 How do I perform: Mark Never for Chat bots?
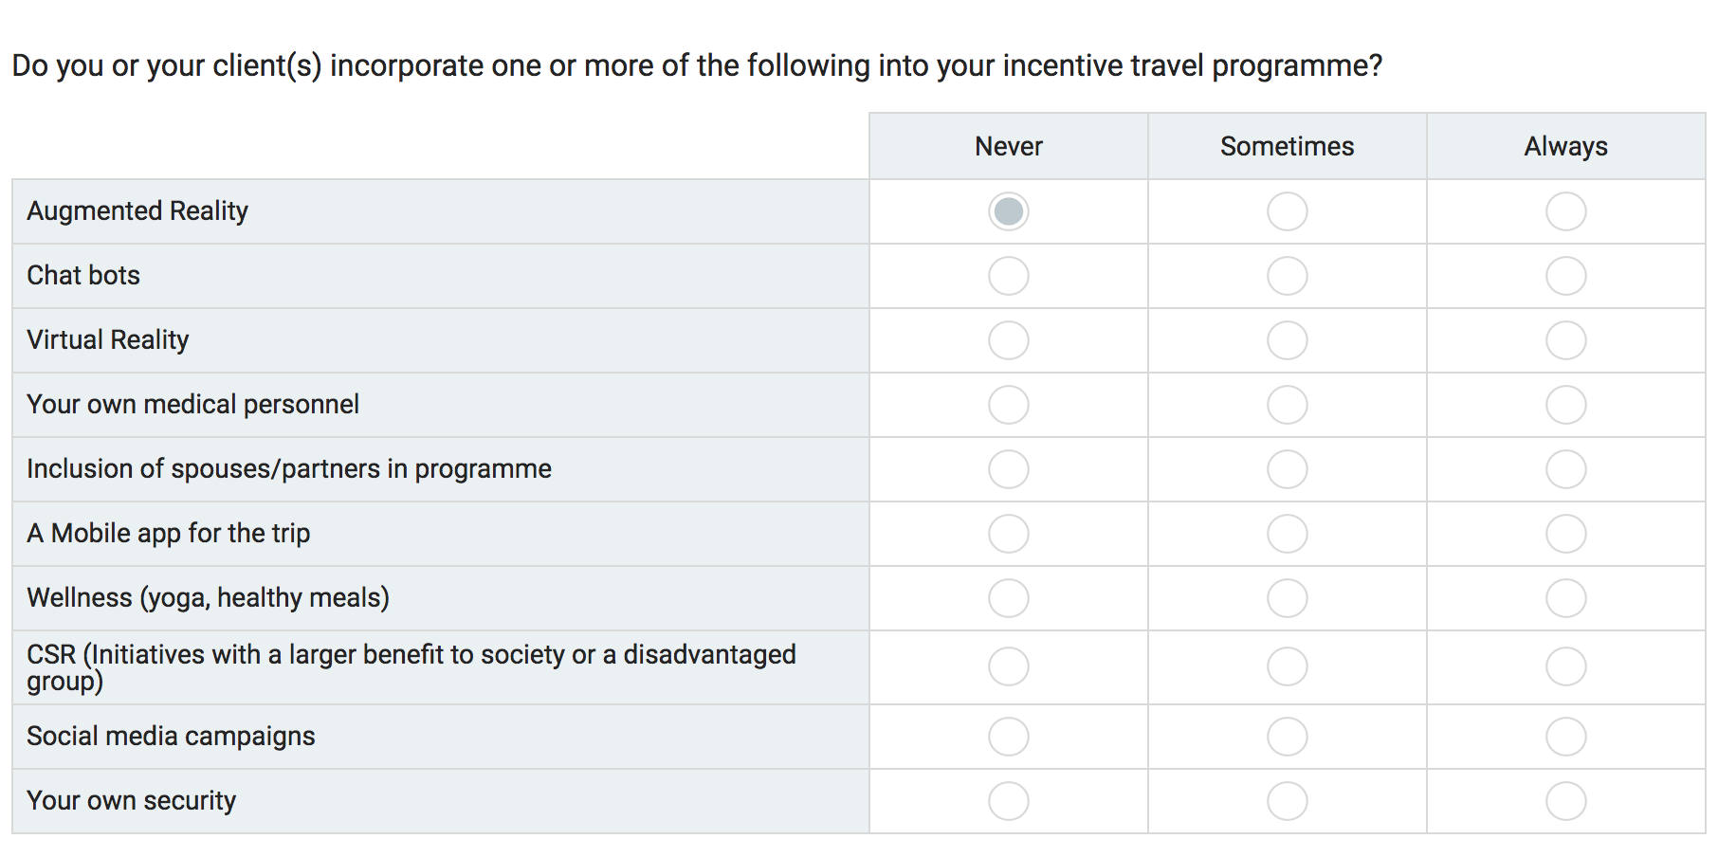pos(1008,276)
